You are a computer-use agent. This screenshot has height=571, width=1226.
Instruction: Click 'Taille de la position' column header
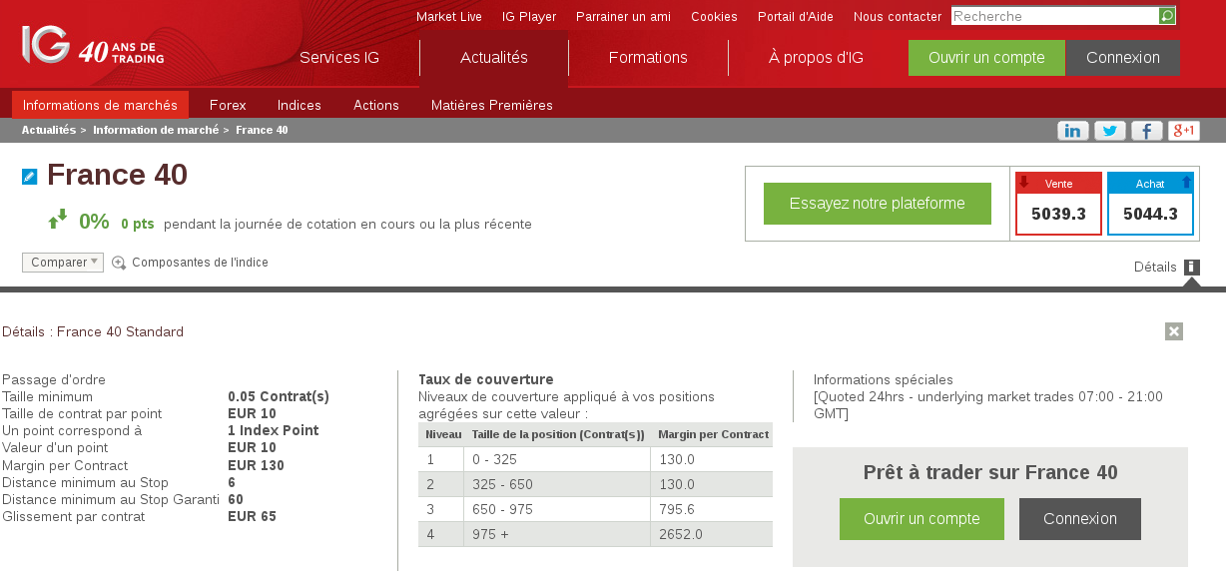point(558,434)
